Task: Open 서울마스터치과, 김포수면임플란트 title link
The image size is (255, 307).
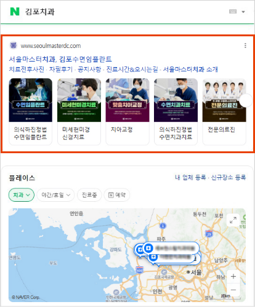Action: (60, 59)
